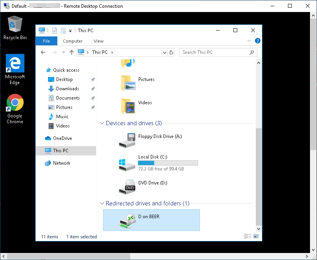Open the File menu tab
317x260 pixels.
46,41
